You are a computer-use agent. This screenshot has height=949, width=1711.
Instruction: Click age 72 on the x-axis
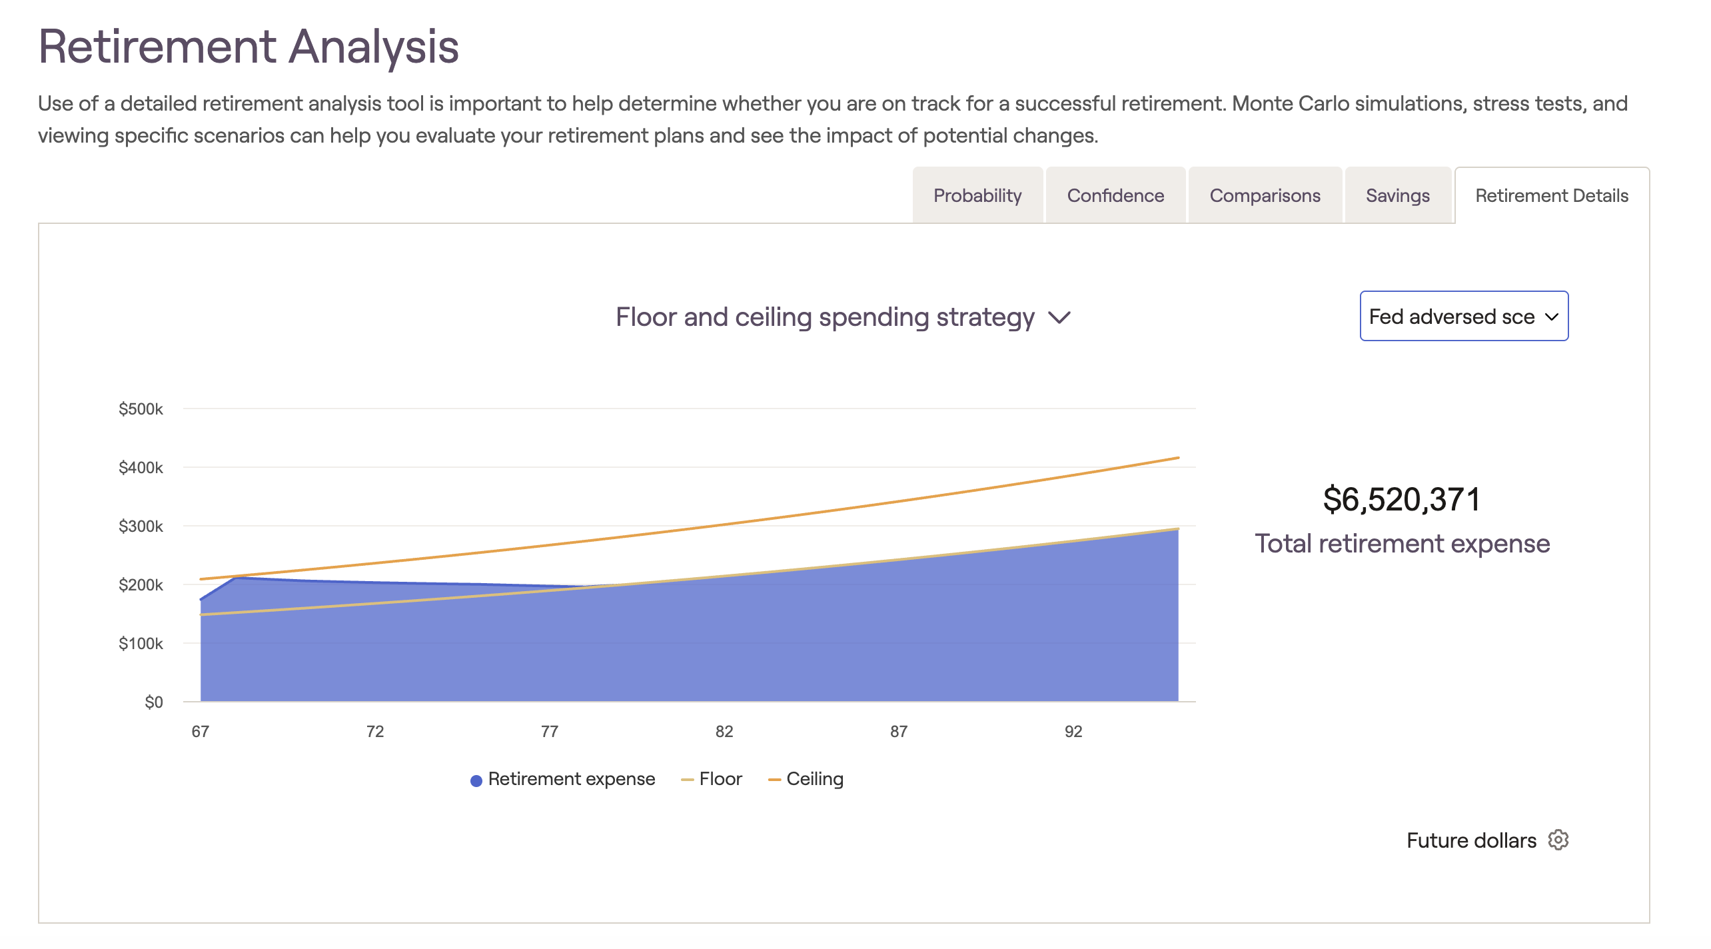tap(375, 731)
